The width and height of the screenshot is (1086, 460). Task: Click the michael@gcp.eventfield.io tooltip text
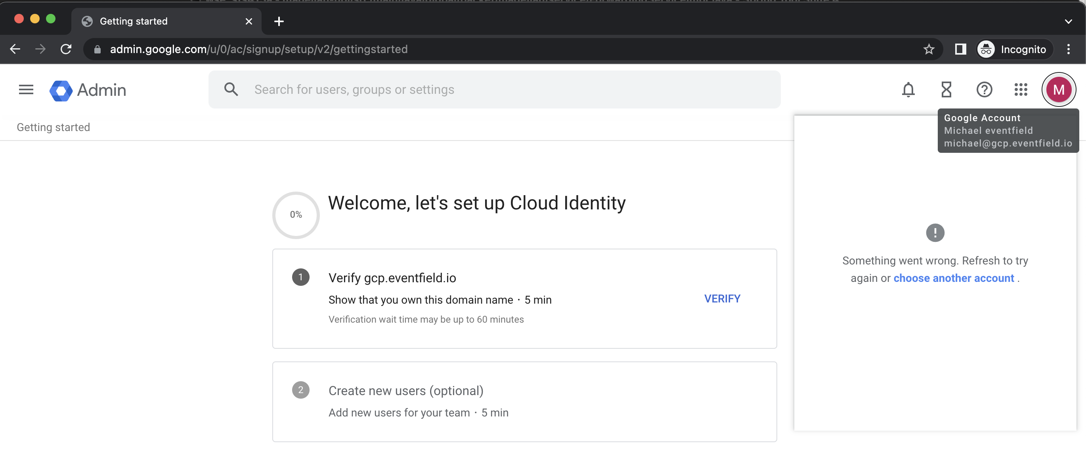pyautogui.click(x=1008, y=143)
